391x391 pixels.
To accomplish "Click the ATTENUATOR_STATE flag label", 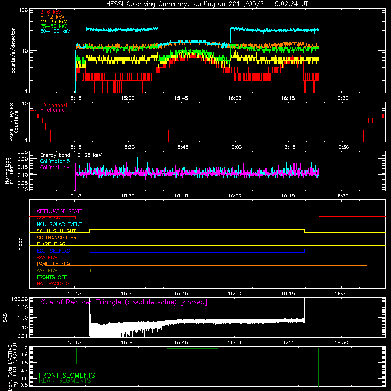I will (x=59, y=211).
